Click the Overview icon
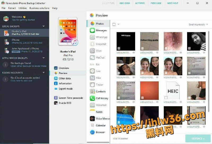The image size is (212, 144). pos(56,68)
